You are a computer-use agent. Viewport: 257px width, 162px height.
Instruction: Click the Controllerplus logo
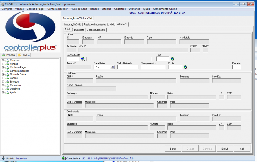pyautogui.click(x=30, y=31)
